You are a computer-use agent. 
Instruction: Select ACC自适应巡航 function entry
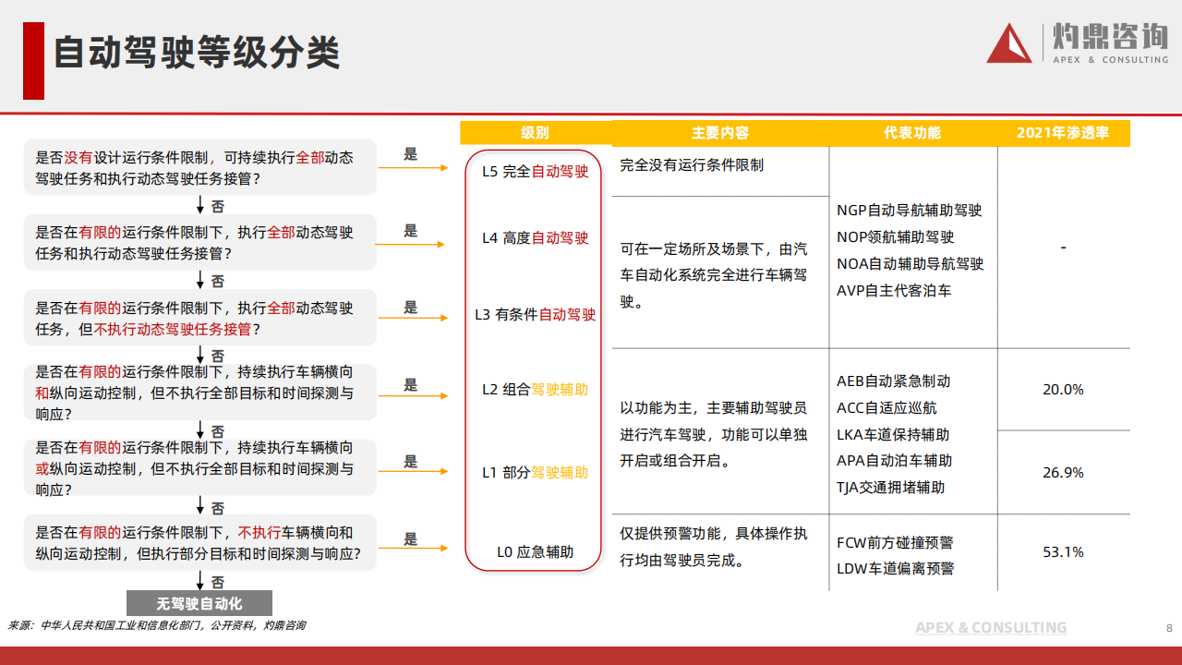point(886,407)
